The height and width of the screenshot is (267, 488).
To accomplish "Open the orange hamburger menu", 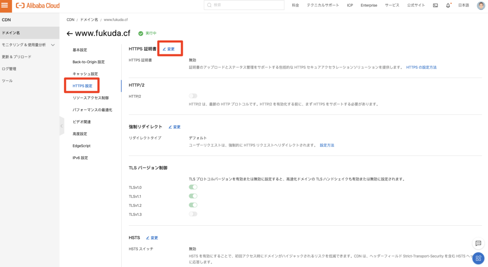I will click(x=5, y=5).
